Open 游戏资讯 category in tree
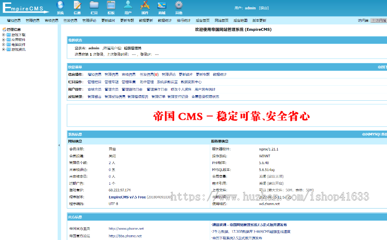This screenshot has height=240, width=387. click(x=18, y=49)
